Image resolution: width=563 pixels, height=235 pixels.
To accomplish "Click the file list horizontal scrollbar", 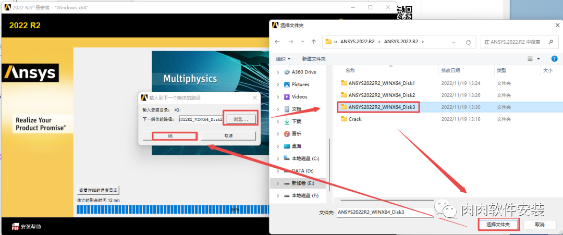I will [386, 200].
